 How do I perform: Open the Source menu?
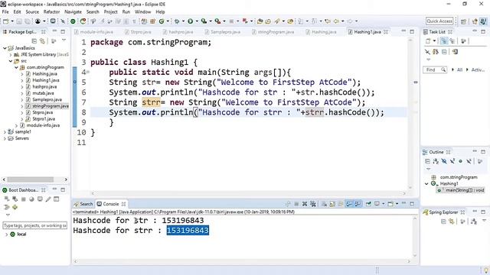point(32,12)
